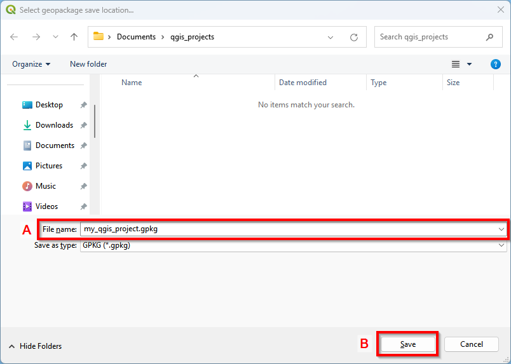This screenshot has width=511, height=364.
Task: Cancel the save dialog
Action: 472,344
